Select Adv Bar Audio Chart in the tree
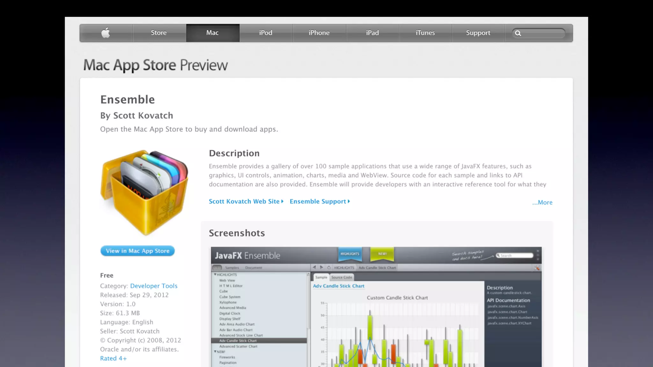The image size is (653, 367). [x=236, y=330]
